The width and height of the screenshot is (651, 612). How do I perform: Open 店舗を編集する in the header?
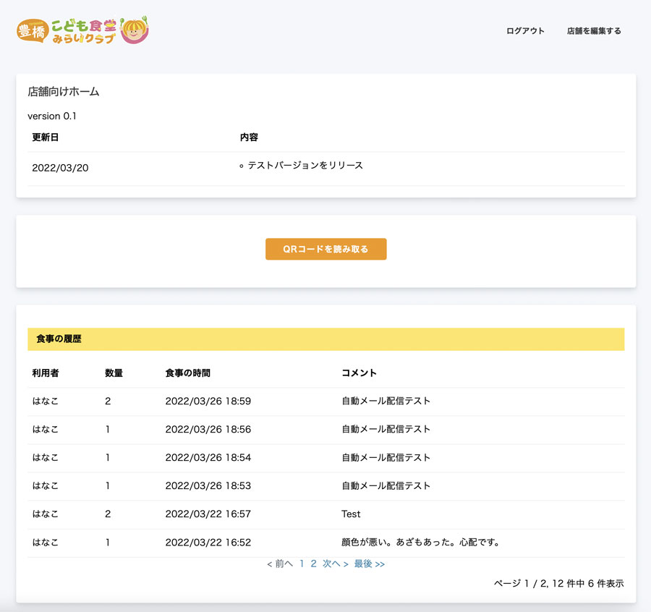pos(594,31)
